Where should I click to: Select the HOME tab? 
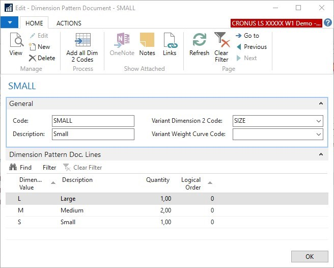point(34,23)
